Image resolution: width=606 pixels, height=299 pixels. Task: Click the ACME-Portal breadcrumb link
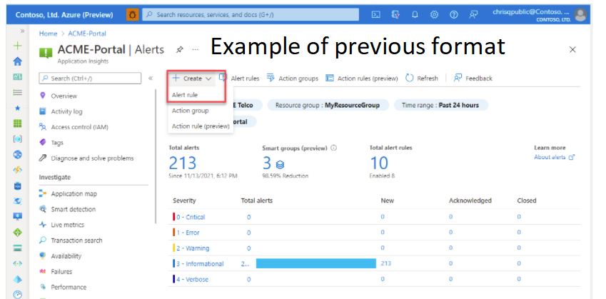coord(87,34)
